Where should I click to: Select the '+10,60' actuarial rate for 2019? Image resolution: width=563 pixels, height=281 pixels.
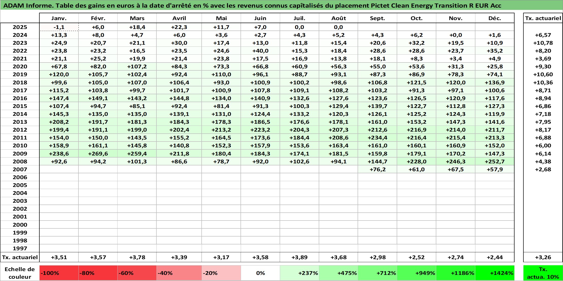543,74
